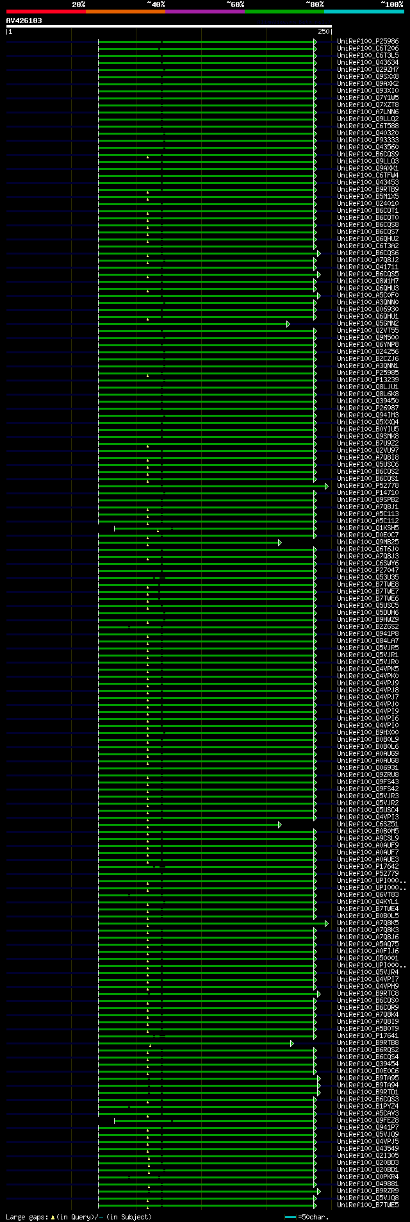Click the B9RTB8 alignment arrowhead
This screenshot has width=410, height=1222.
292,1043
